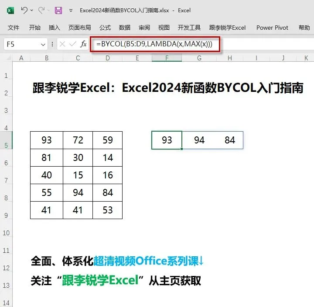Switch to the 开始 ribbon tab
This screenshot has height=307, width=314.
(34, 28)
